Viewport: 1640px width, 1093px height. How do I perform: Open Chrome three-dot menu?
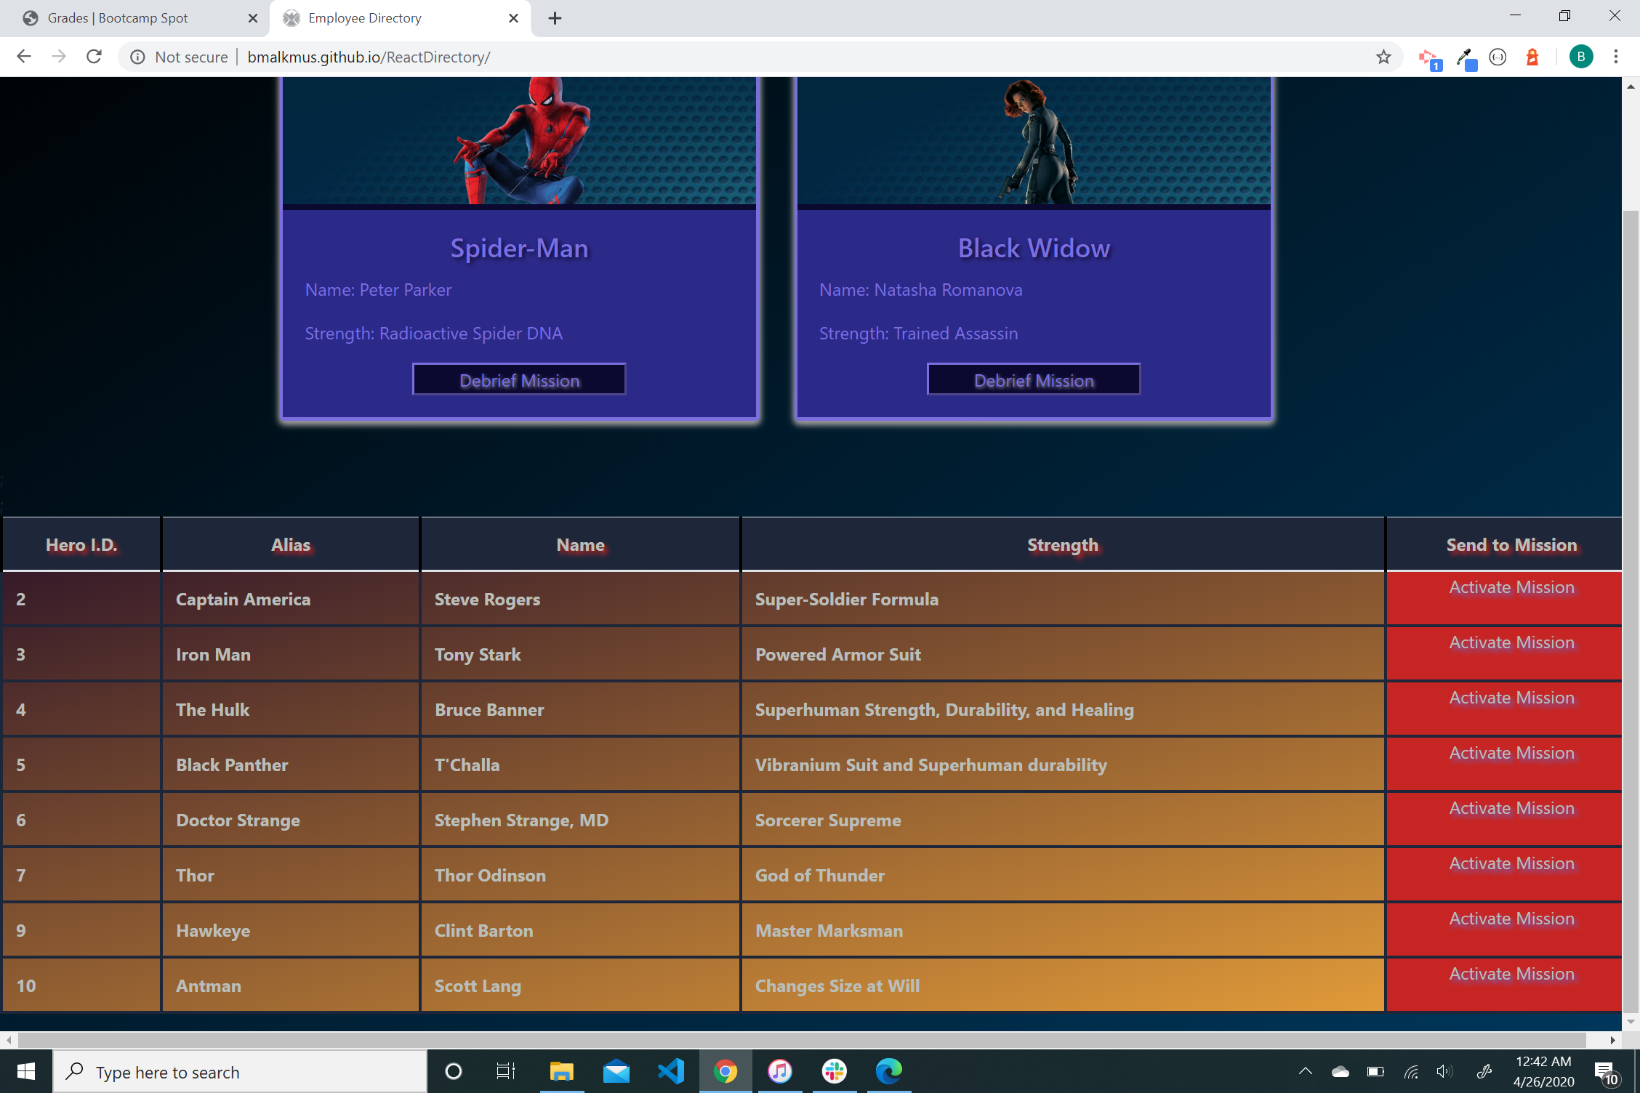(x=1615, y=57)
